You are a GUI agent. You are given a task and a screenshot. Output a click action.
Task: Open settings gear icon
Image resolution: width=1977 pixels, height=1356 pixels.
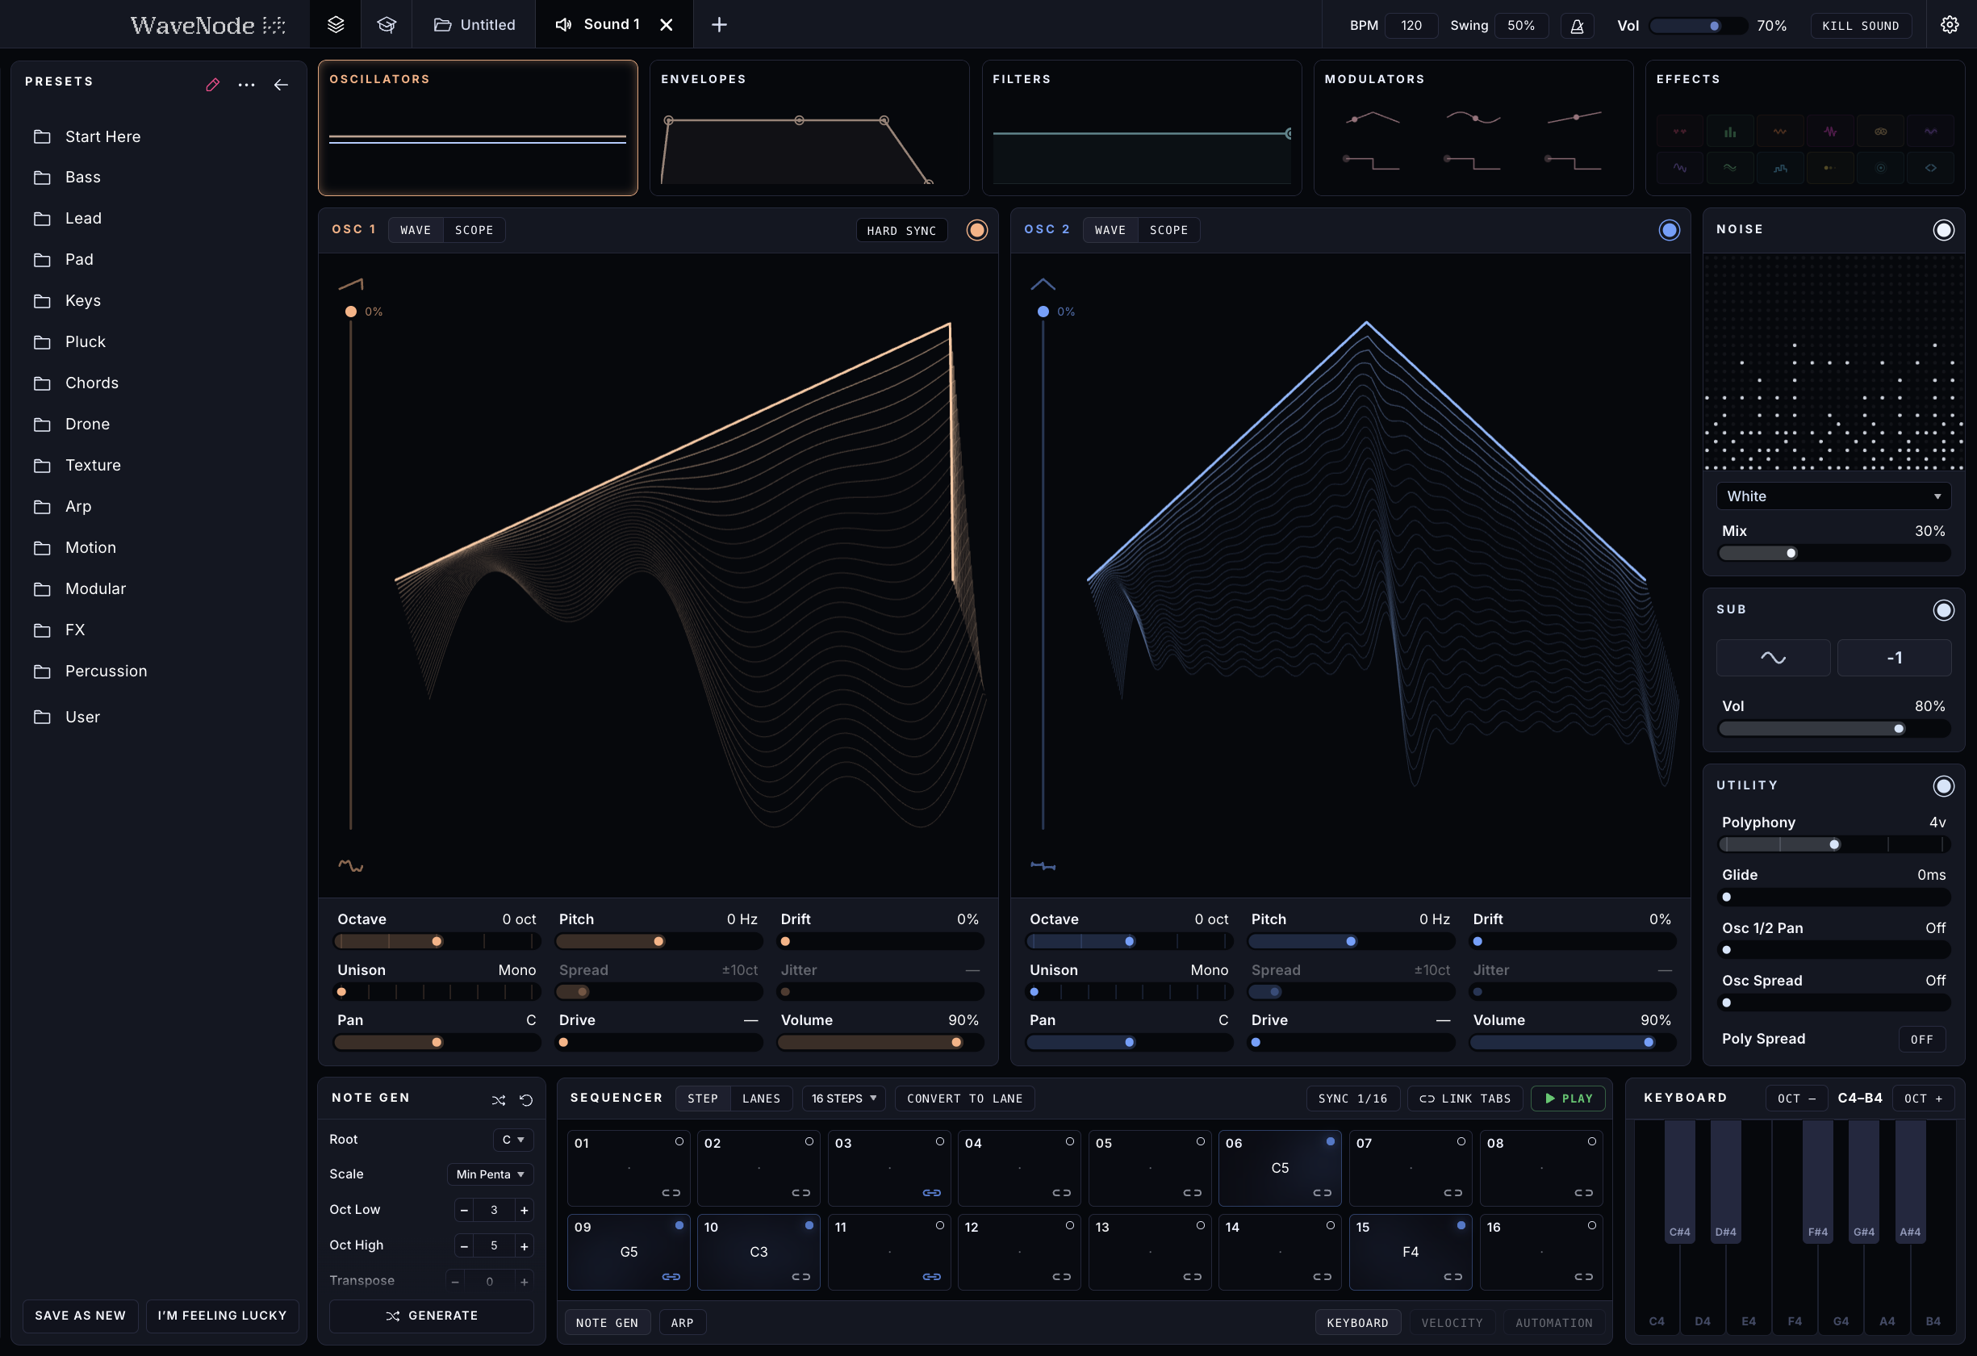1949,25
